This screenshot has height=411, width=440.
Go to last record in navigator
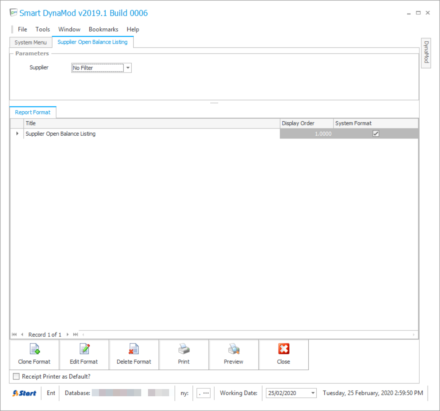pyautogui.click(x=75, y=334)
